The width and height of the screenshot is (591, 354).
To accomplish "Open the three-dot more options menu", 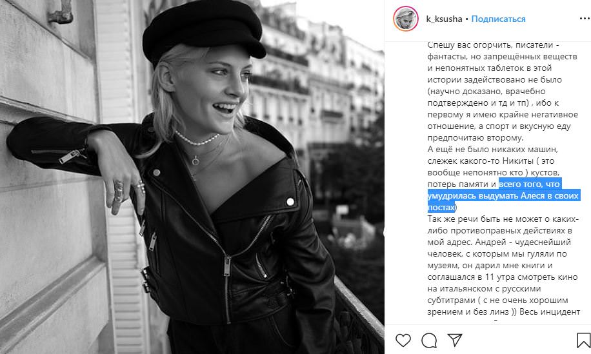I will [585, 19].
